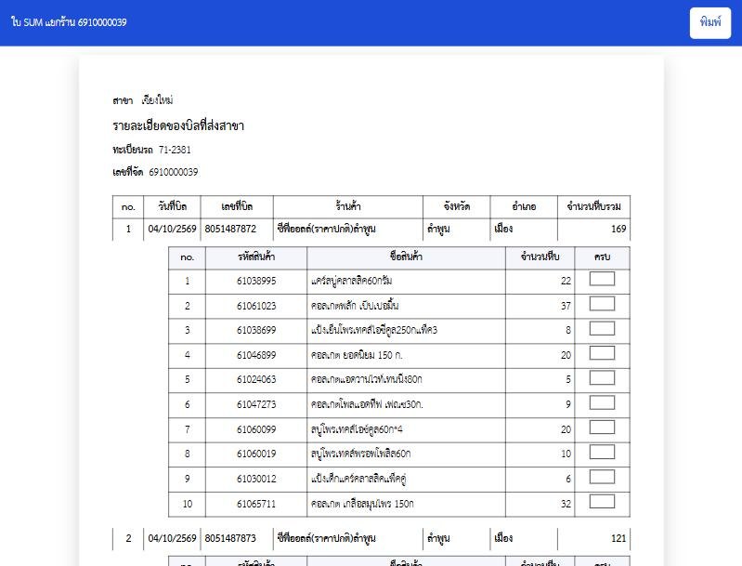This screenshot has height=566, width=742.
Task: Click product code 61061023
Action: [256, 306]
